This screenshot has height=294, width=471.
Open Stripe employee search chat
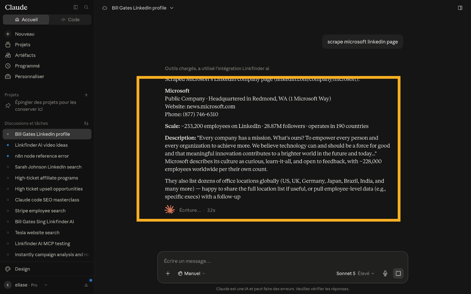click(47, 211)
